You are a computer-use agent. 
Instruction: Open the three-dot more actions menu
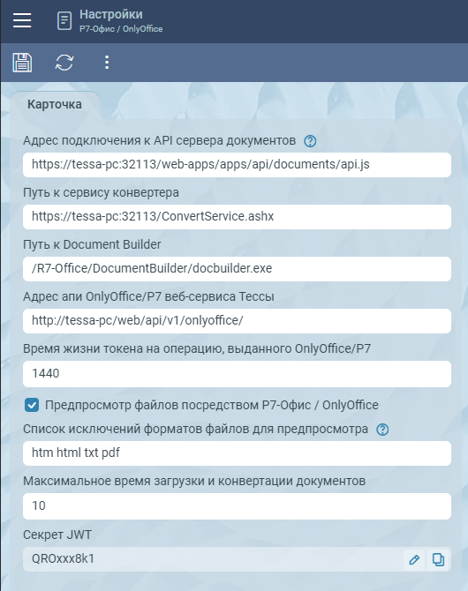(x=107, y=63)
